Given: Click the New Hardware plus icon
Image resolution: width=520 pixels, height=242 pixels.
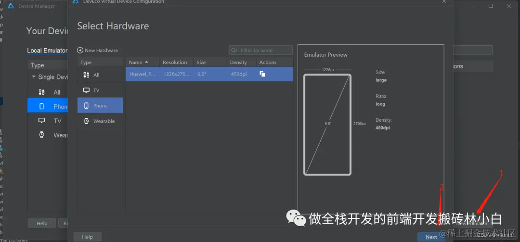Looking at the screenshot, I should 80,51.
